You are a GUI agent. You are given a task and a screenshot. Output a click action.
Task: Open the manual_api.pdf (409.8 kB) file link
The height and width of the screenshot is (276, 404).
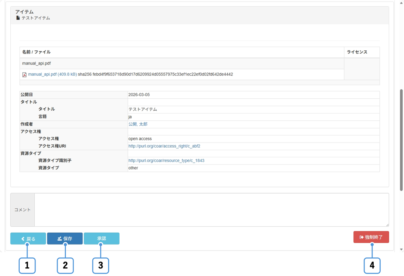52,74
